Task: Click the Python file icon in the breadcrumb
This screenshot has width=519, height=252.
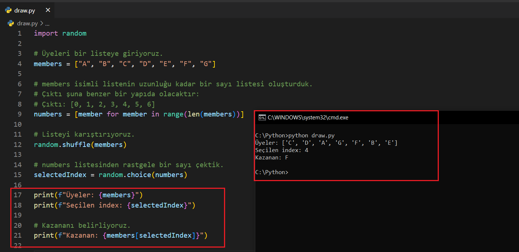Action: 11,24
